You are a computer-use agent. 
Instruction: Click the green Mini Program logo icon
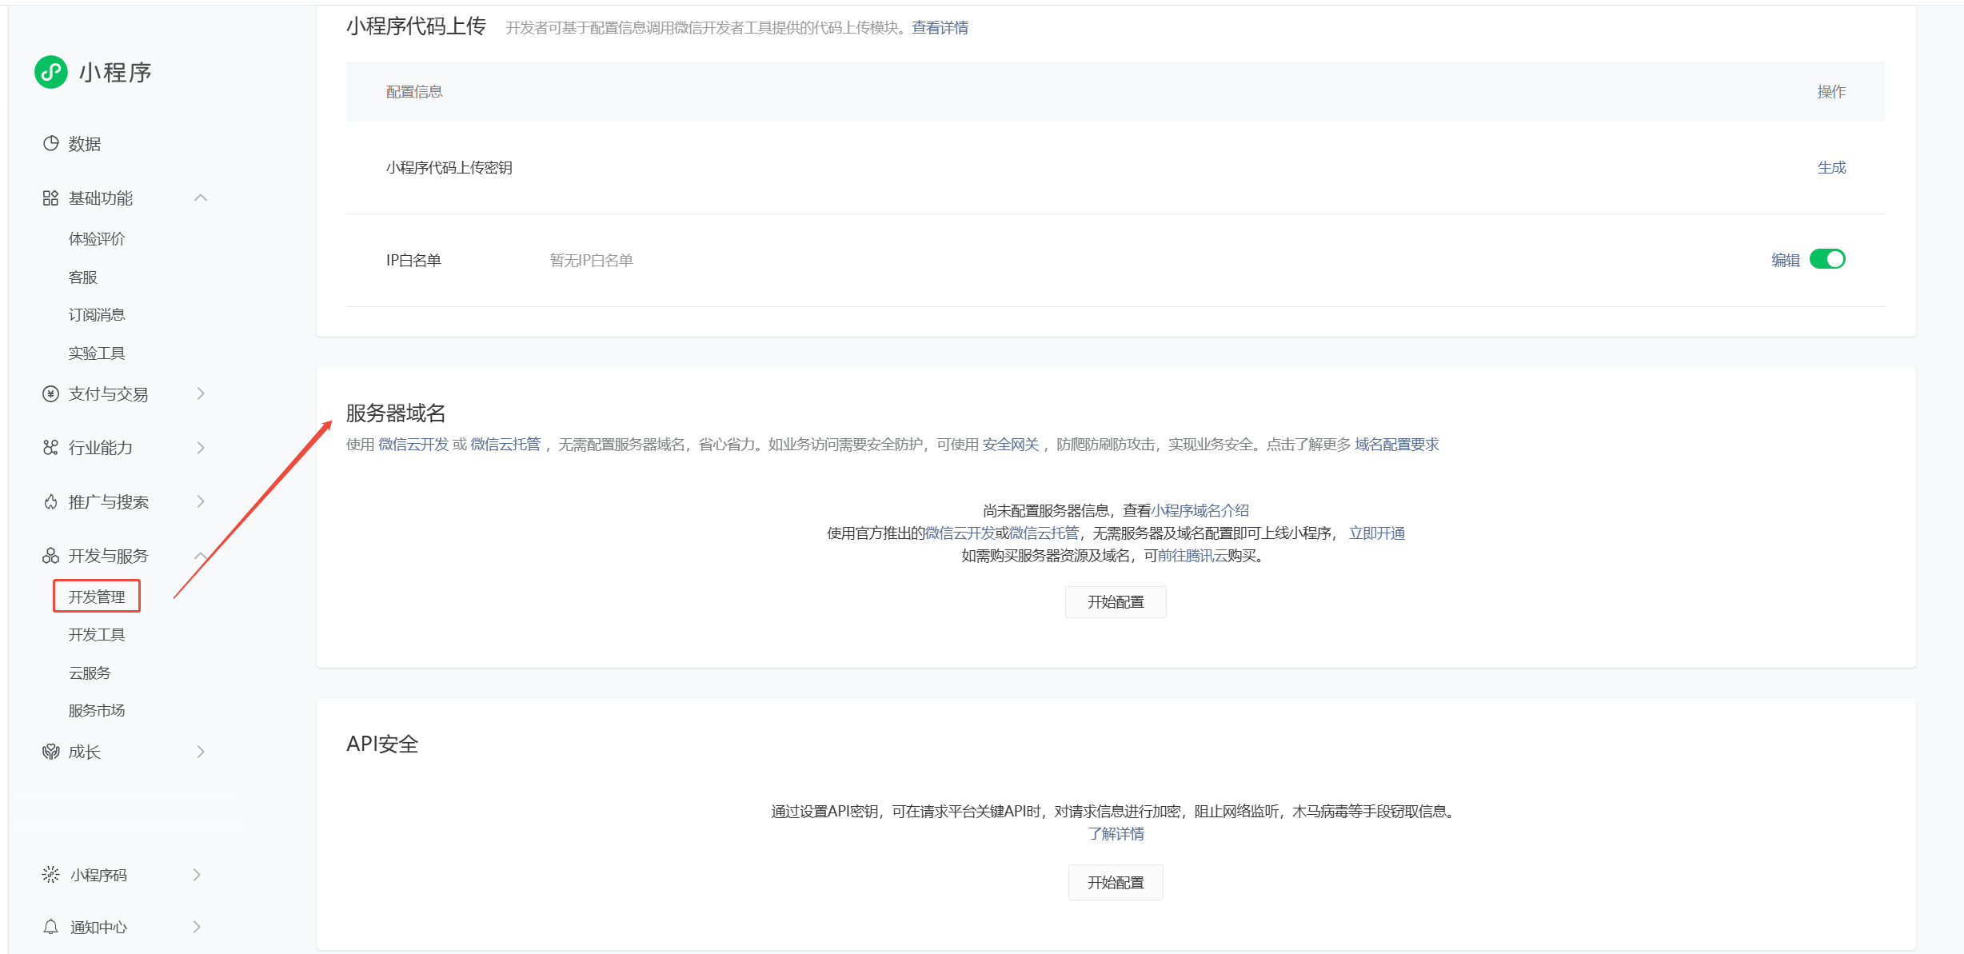[51, 72]
